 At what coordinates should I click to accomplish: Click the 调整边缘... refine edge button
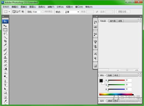pyautogui.click(x=123, y=12)
